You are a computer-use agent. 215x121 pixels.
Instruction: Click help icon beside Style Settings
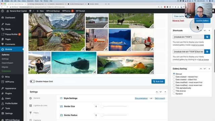(61, 98)
